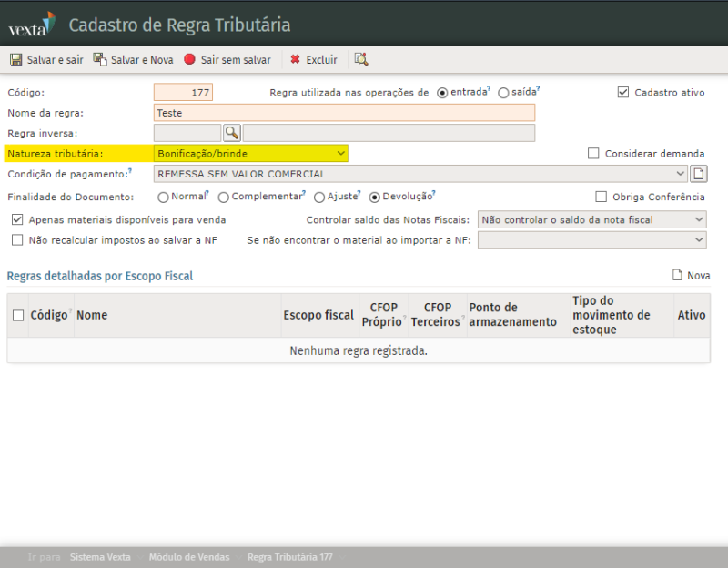Open the Natureza tributária dropdown
Screen dimensions: 728x568
(x=250, y=154)
